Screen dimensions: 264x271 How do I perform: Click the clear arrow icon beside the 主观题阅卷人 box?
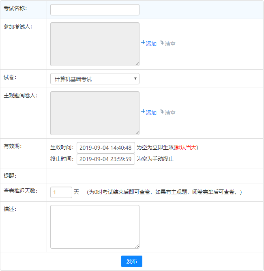[x=162, y=112]
